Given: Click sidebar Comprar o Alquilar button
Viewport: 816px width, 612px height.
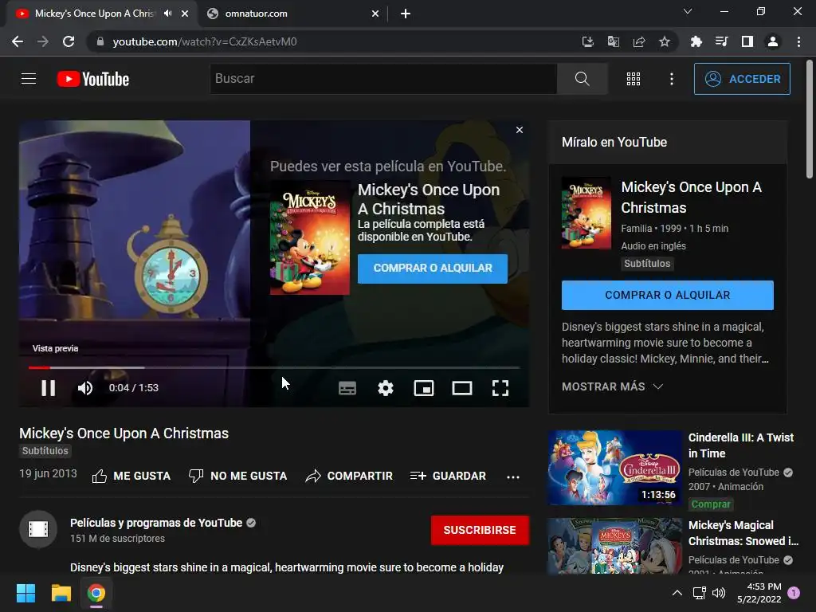Looking at the screenshot, I should coord(667,295).
